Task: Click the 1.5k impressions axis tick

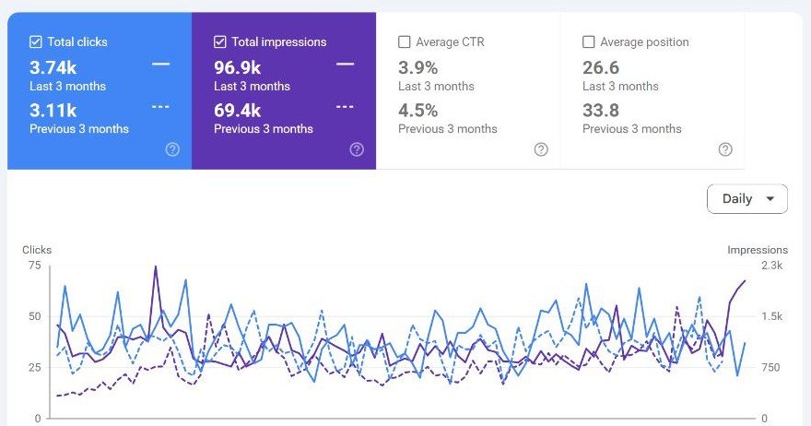Action: coord(771,316)
